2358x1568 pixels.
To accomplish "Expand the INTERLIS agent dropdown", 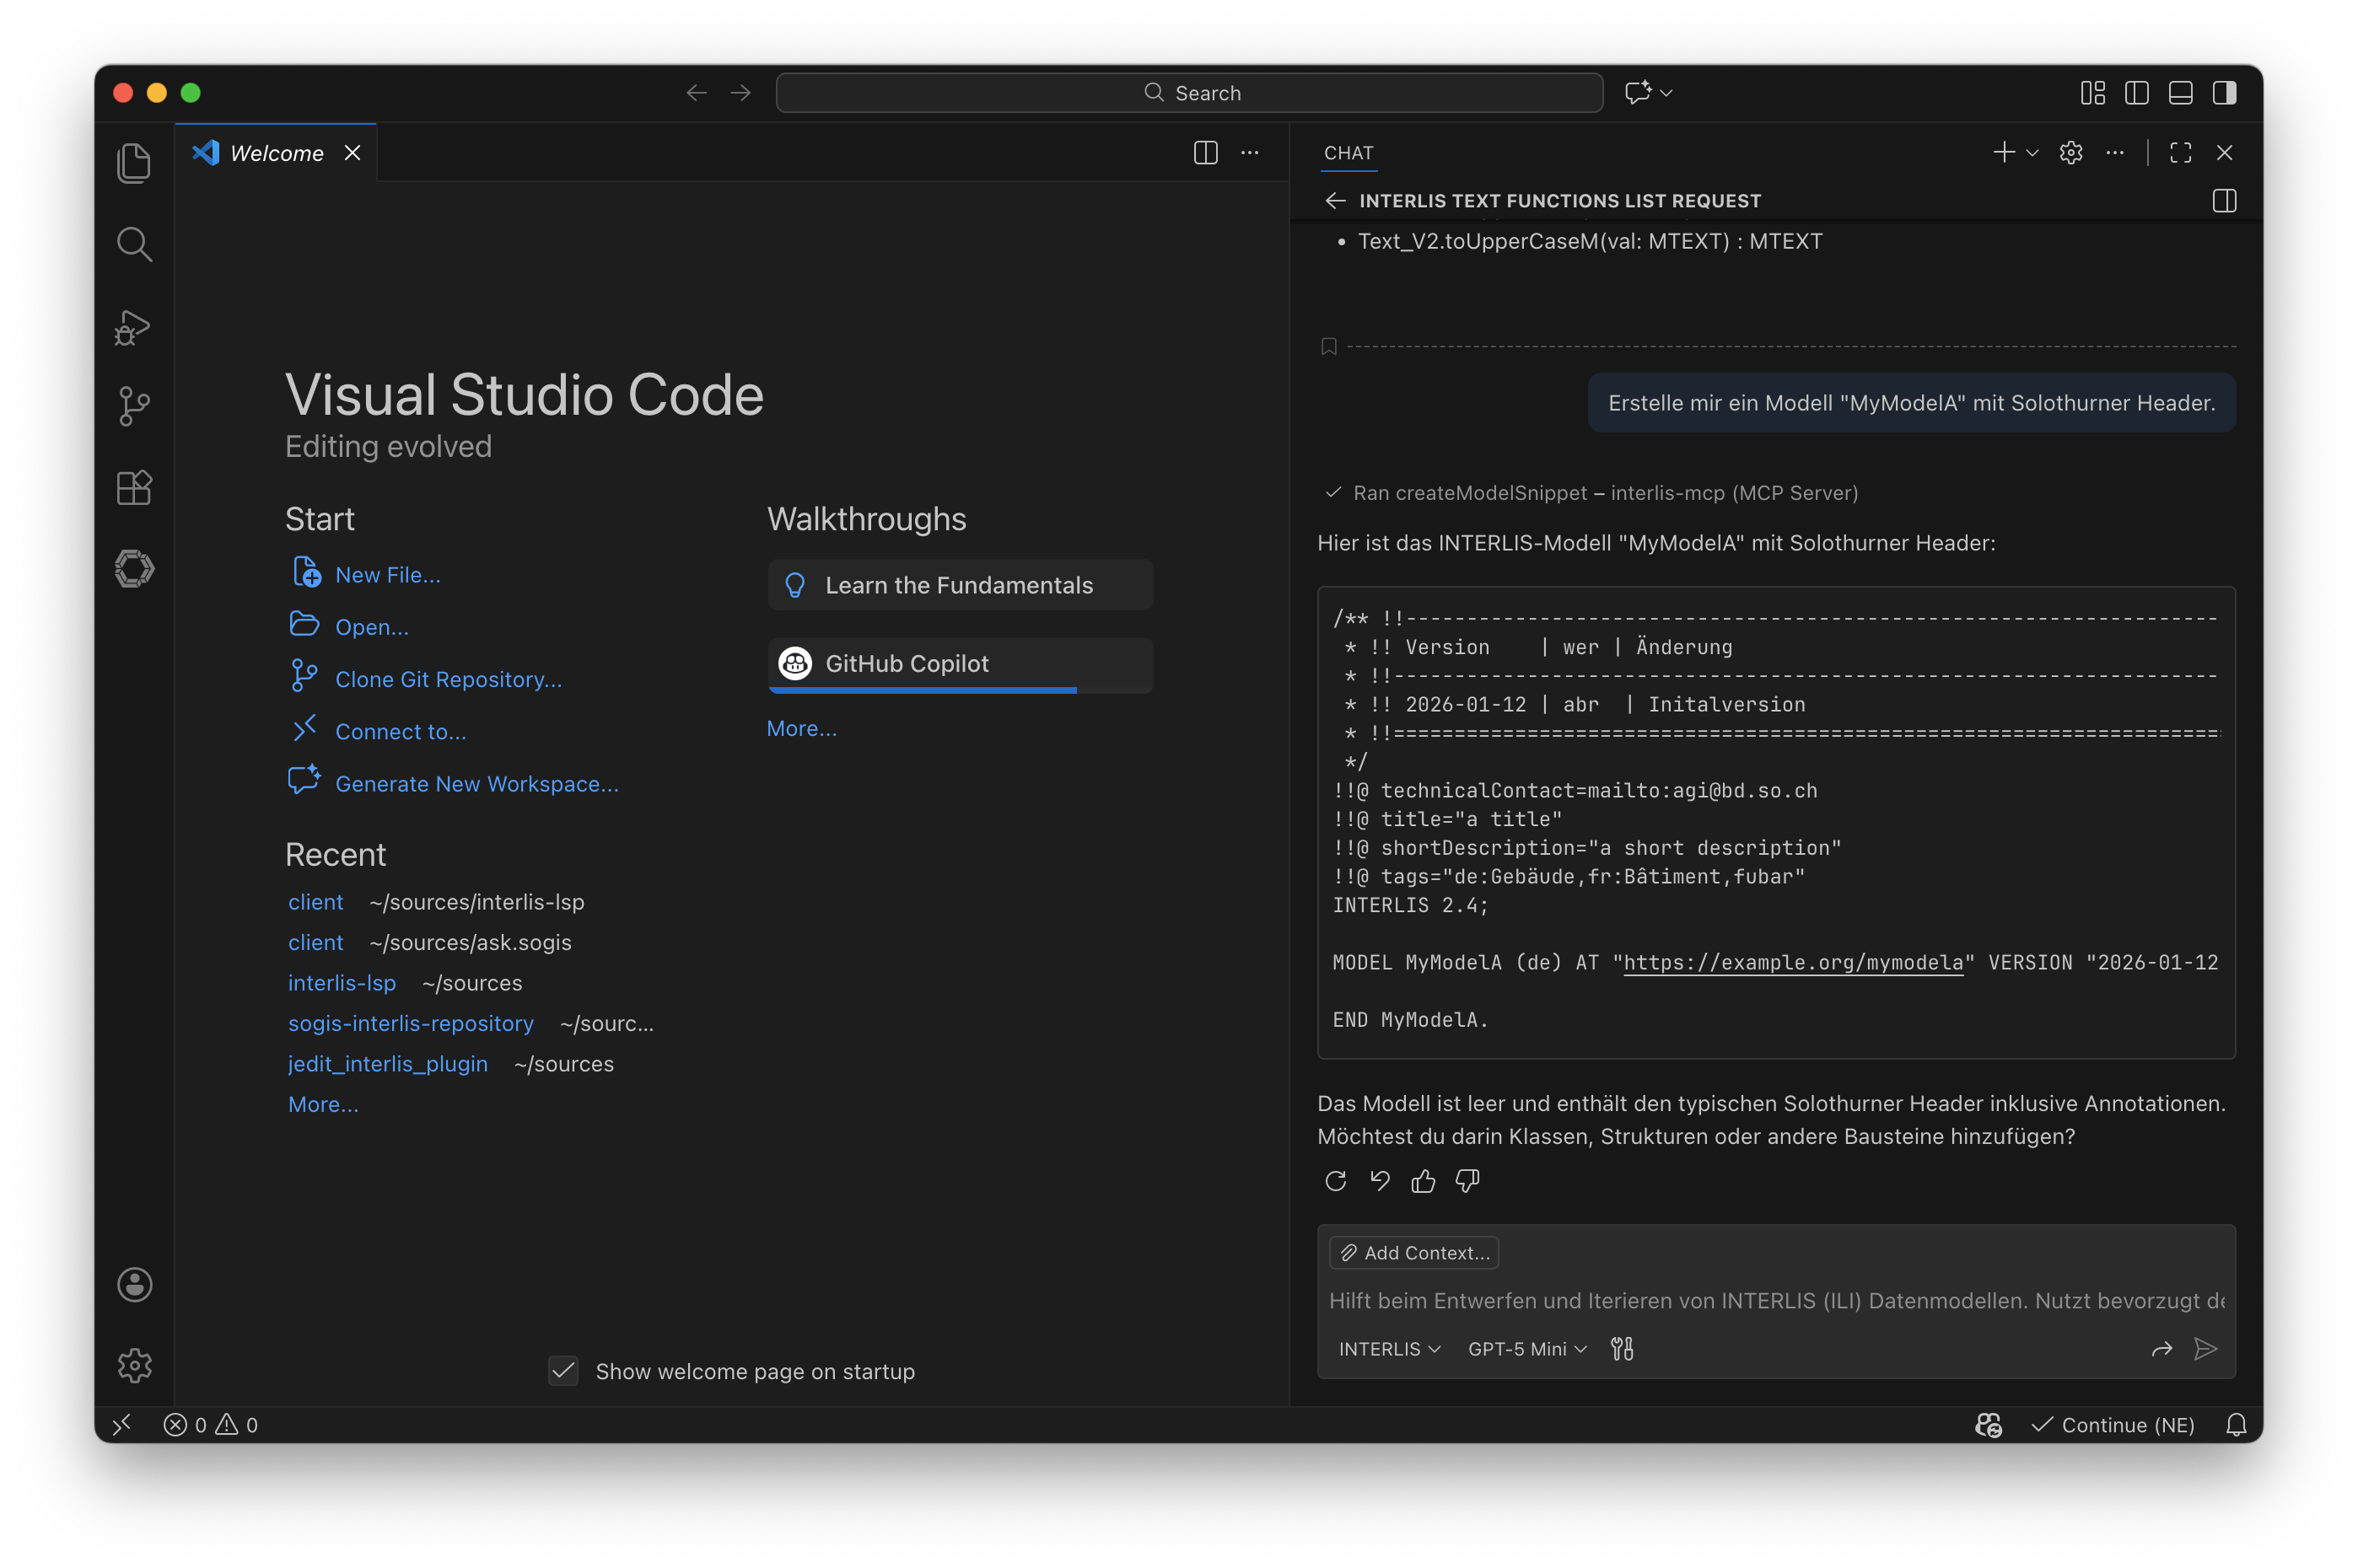I will [x=1389, y=1348].
